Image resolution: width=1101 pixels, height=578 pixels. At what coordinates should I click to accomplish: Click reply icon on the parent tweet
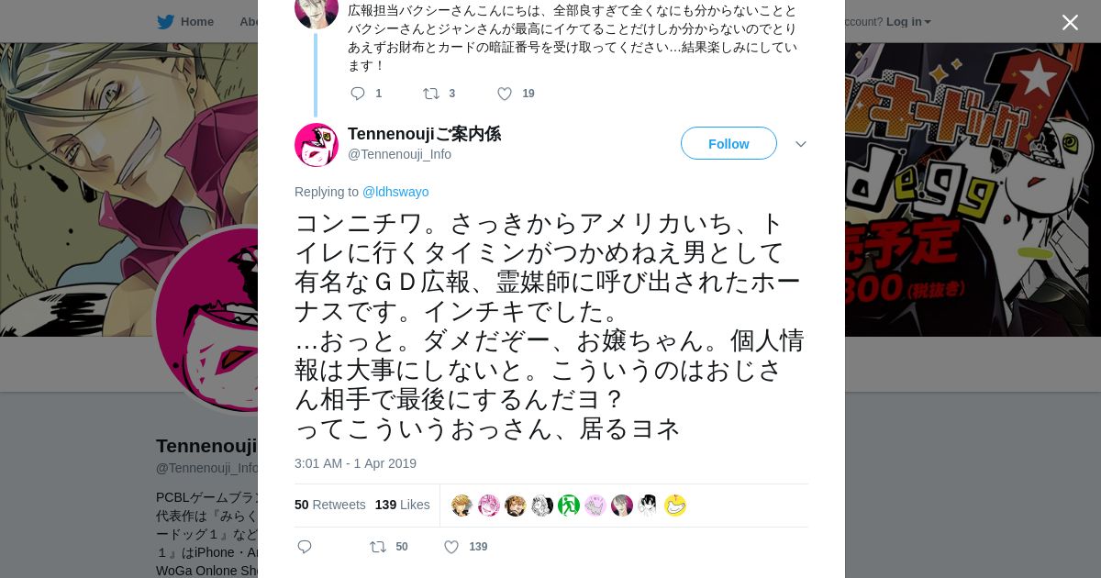pos(358,94)
